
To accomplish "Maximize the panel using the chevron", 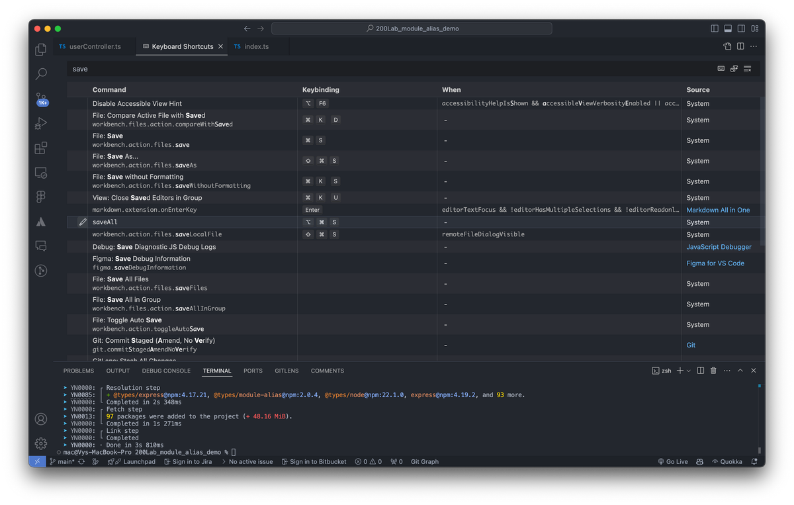I will point(740,371).
